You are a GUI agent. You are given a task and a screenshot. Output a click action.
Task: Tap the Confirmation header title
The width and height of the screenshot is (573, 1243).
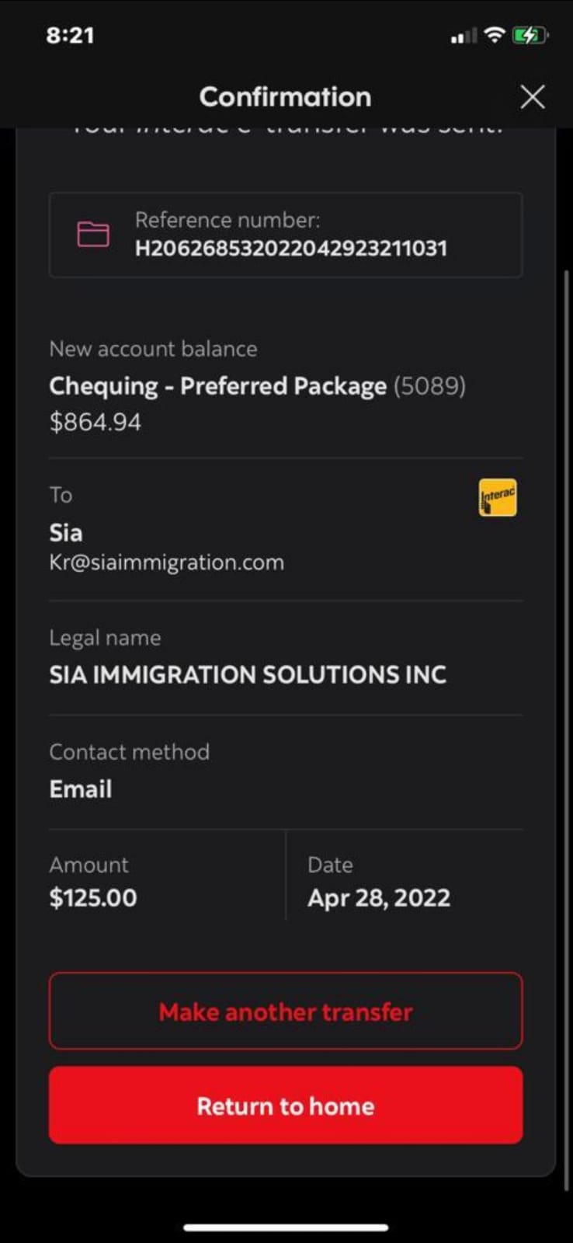(285, 97)
